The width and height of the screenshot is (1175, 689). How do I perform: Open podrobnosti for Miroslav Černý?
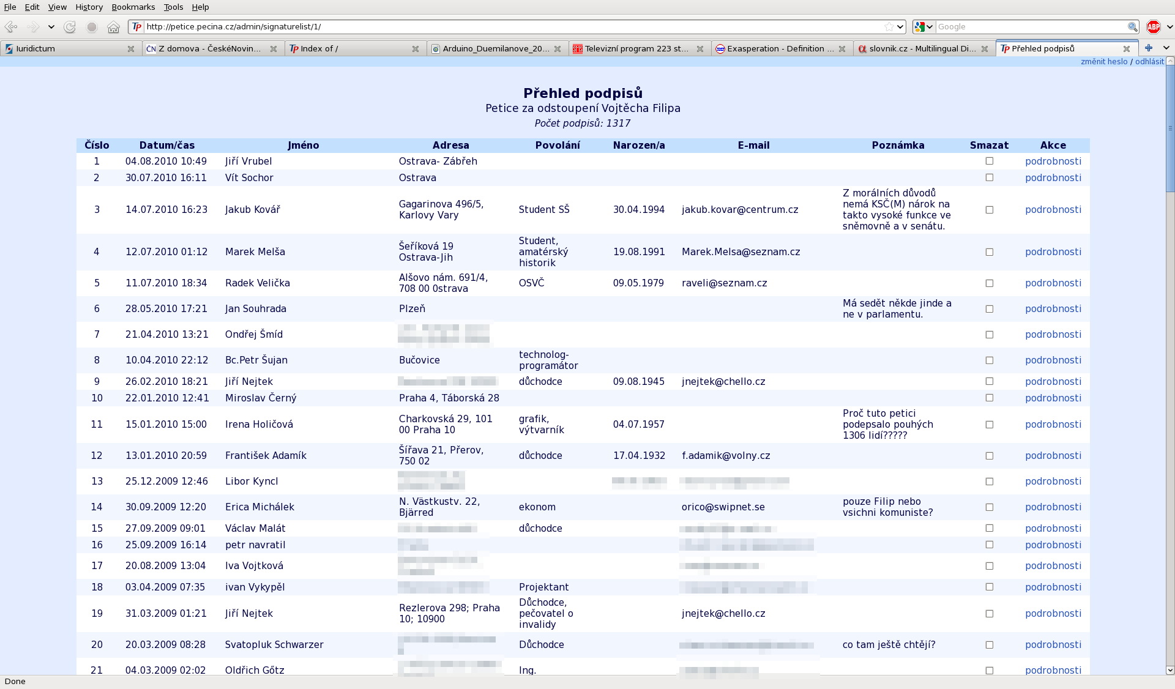(1053, 398)
